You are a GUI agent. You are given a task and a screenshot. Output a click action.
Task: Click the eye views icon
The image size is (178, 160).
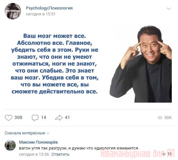pos(160,118)
